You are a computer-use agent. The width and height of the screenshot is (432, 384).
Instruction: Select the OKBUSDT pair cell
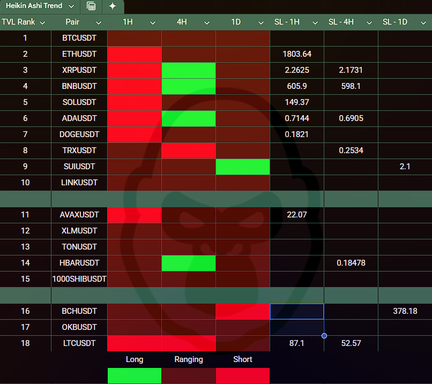tap(79, 327)
